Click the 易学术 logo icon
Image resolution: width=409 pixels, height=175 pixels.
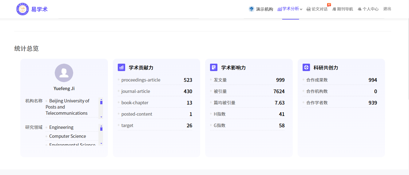pos(22,9)
